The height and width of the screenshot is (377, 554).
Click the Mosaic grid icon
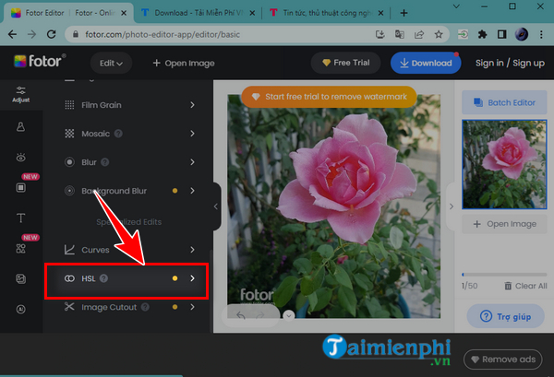(69, 134)
